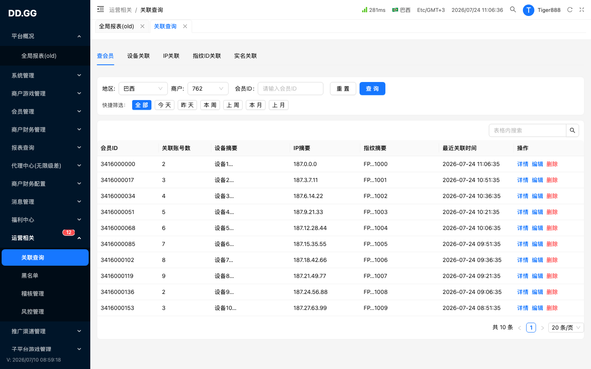Switch to the IP关联 tab
591x369 pixels.
(171, 56)
